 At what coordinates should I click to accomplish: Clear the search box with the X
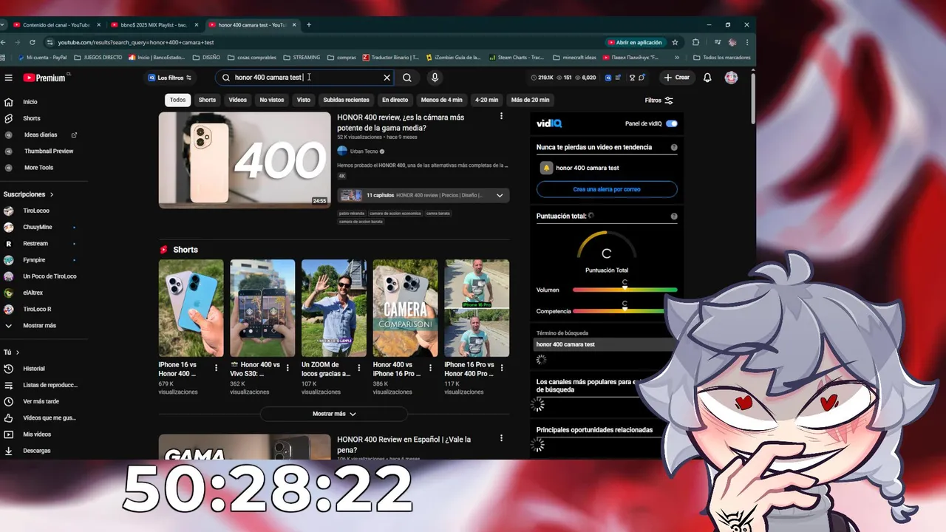point(387,78)
